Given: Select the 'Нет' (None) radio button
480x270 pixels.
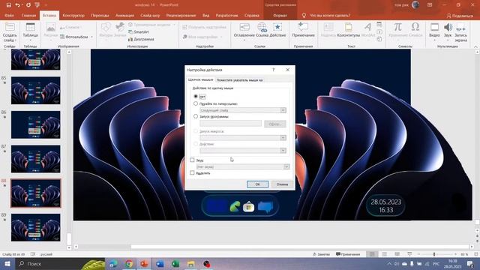Looking at the screenshot, I should coord(196,97).
